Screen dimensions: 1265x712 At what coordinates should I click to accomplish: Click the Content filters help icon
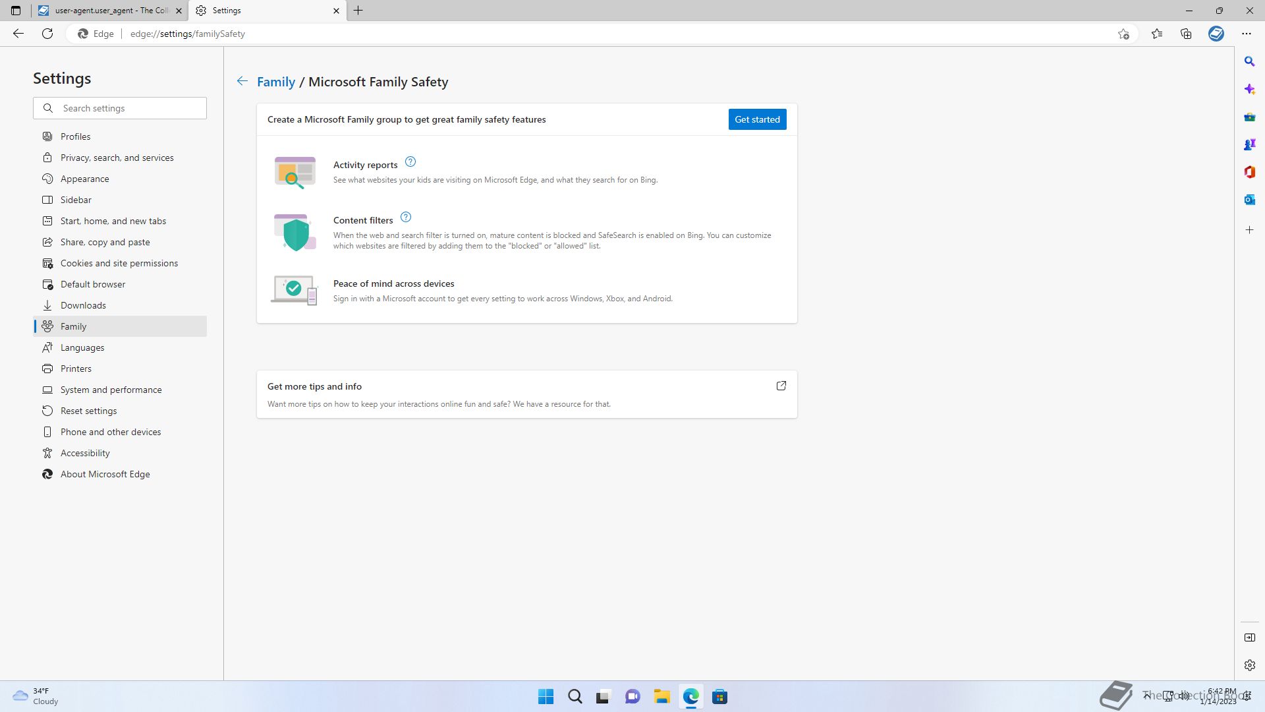[x=406, y=218]
